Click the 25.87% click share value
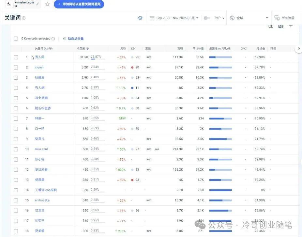 (x=96, y=57)
